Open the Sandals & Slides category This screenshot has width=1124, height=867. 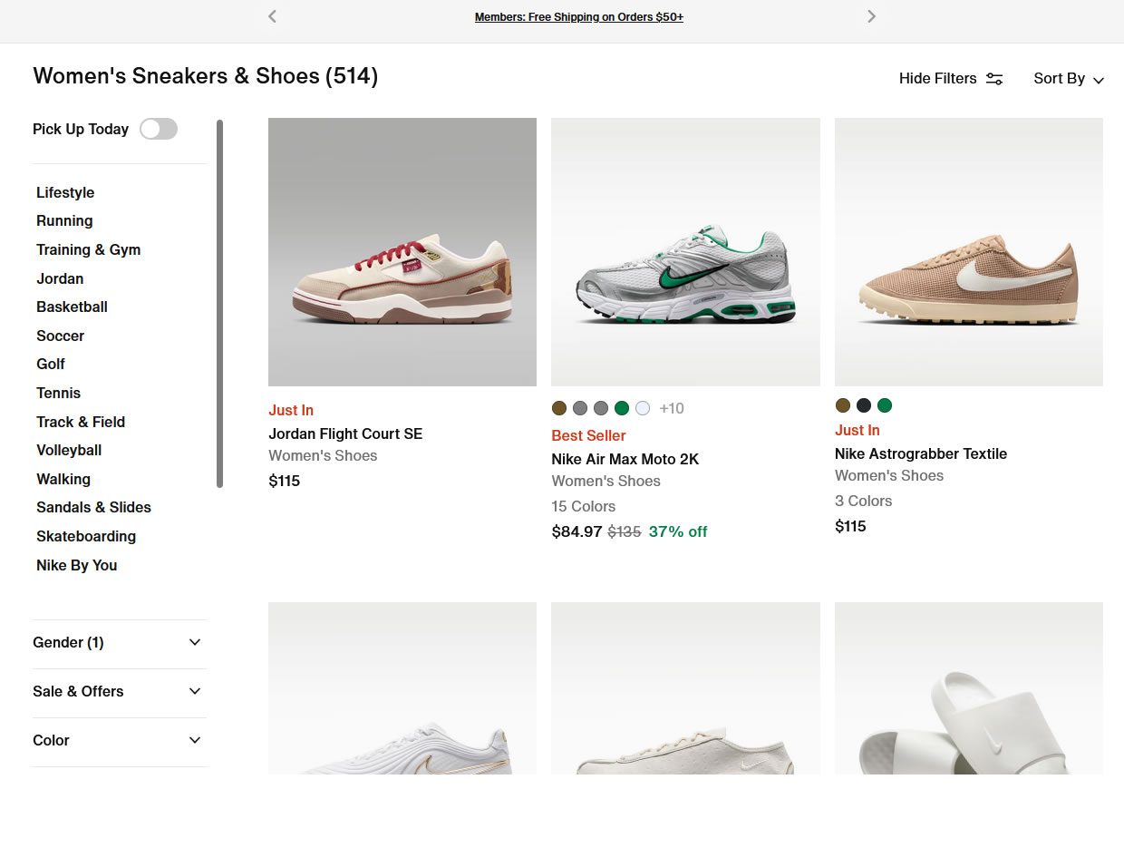click(x=93, y=508)
